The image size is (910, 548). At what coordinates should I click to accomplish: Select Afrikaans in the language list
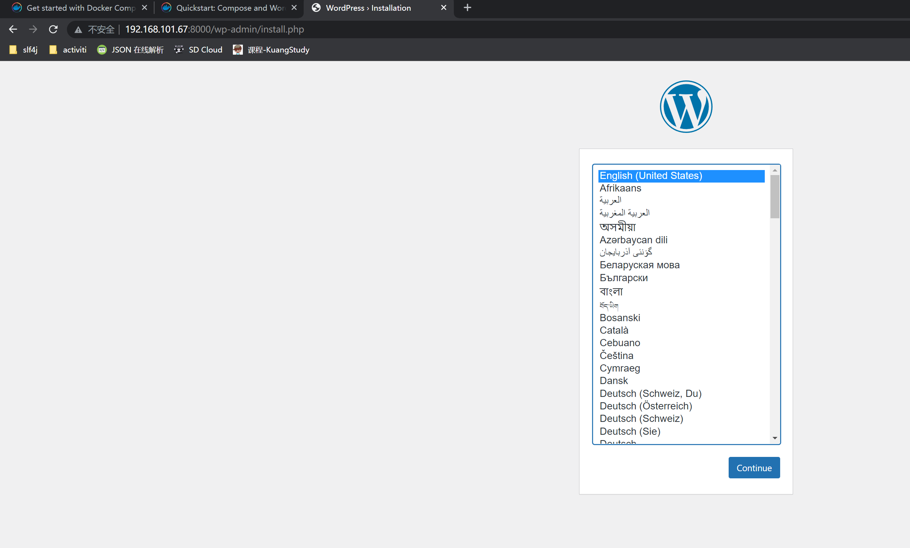point(620,188)
